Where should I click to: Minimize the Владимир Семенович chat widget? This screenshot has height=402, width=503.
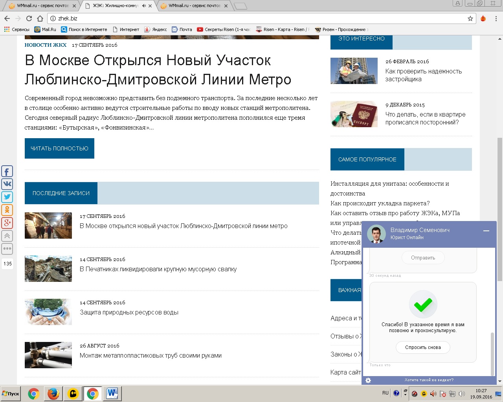click(x=486, y=231)
